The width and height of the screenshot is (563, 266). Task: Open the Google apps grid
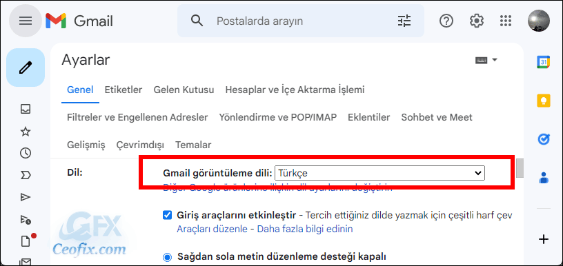[506, 21]
